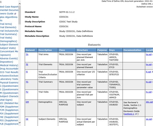Open the SE dataset link
153x126 pixels.
point(27,119)
